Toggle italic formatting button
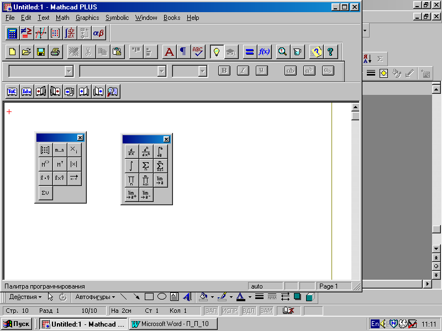This screenshot has width=442, height=331. tap(243, 71)
